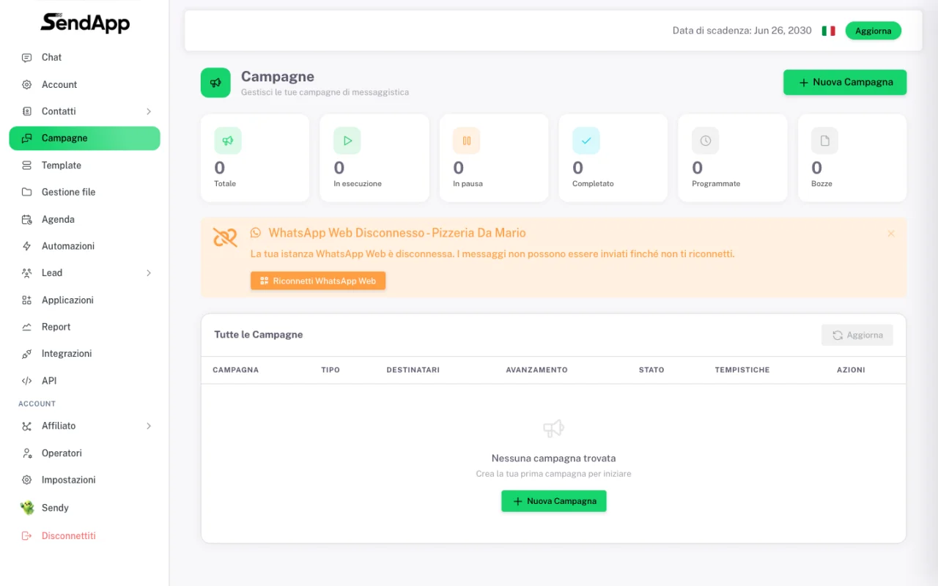938x586 pixels.
Task: Click the SendApp logo
Action: point(85,23)
